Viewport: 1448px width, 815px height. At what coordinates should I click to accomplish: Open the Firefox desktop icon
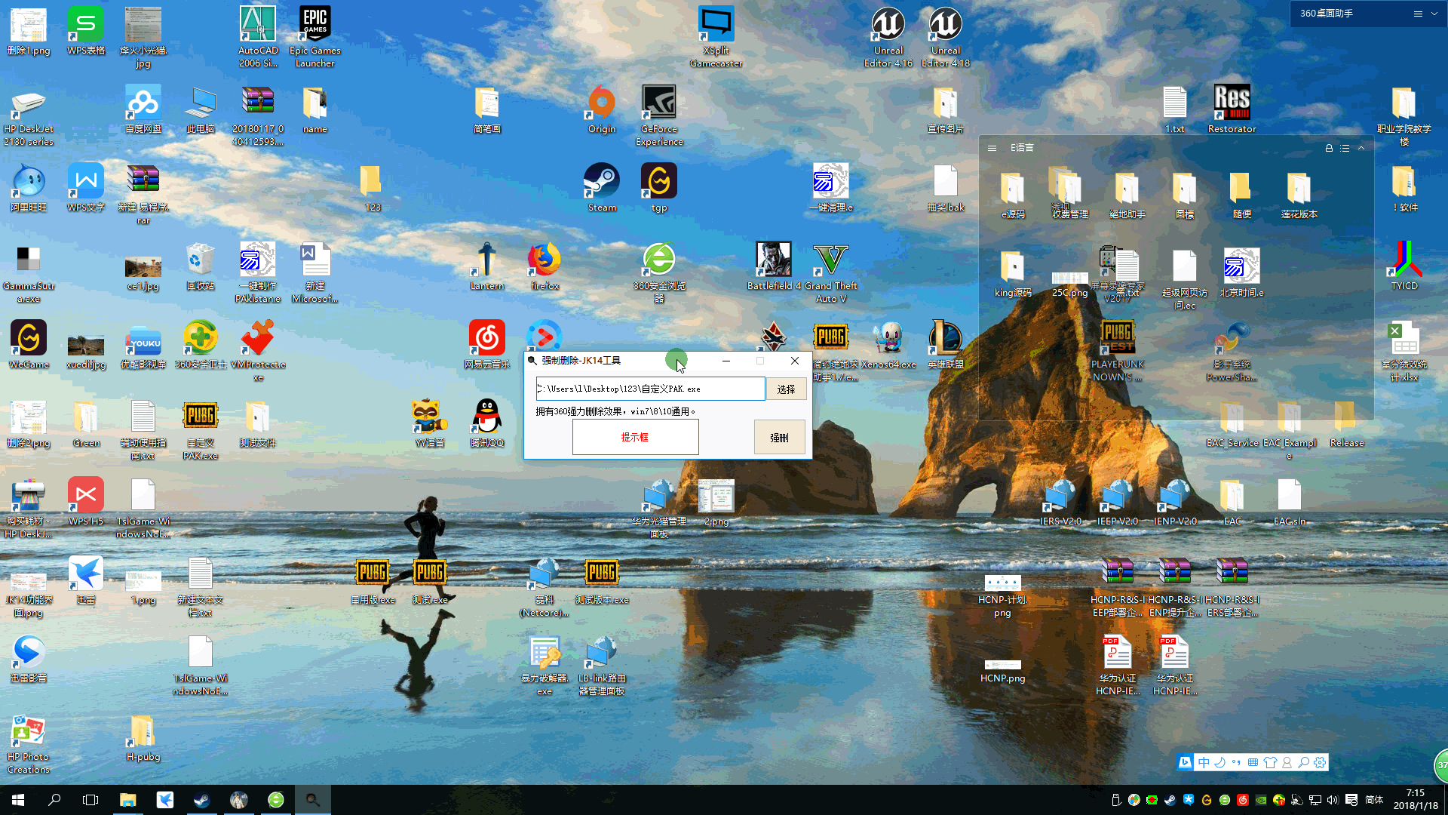[545, 260]
